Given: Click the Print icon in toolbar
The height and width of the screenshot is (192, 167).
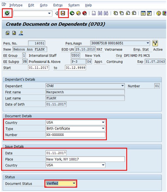Looking at the screenshot, I should (94, 13).
